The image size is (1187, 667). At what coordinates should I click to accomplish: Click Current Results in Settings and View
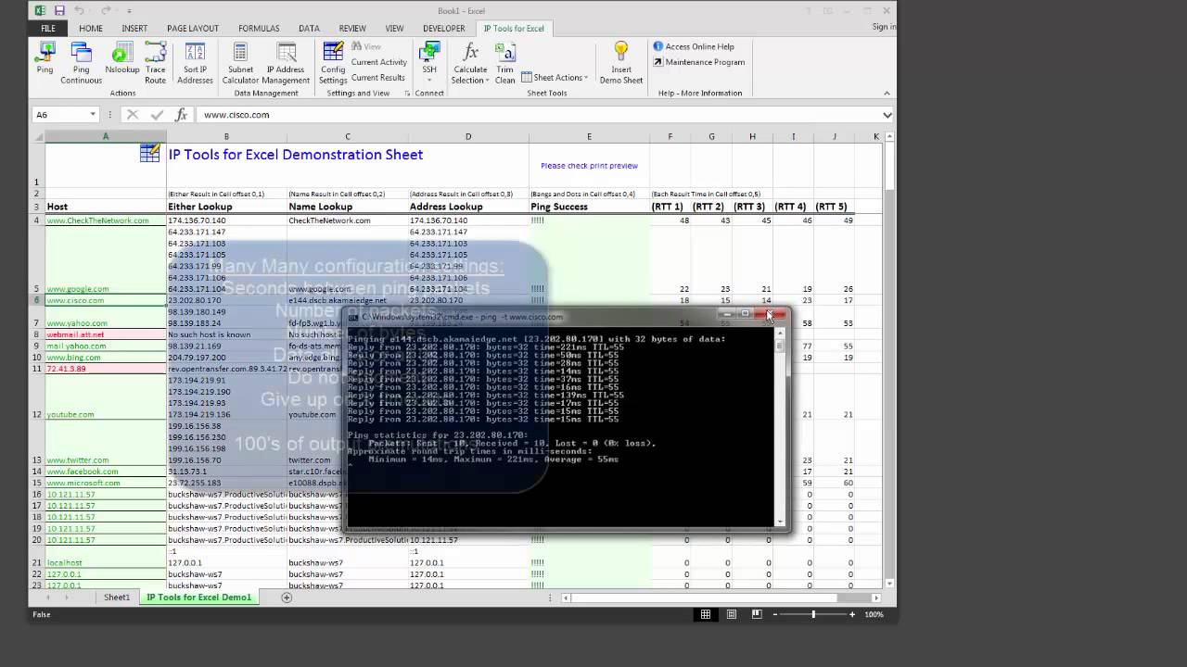coord(377,78)
